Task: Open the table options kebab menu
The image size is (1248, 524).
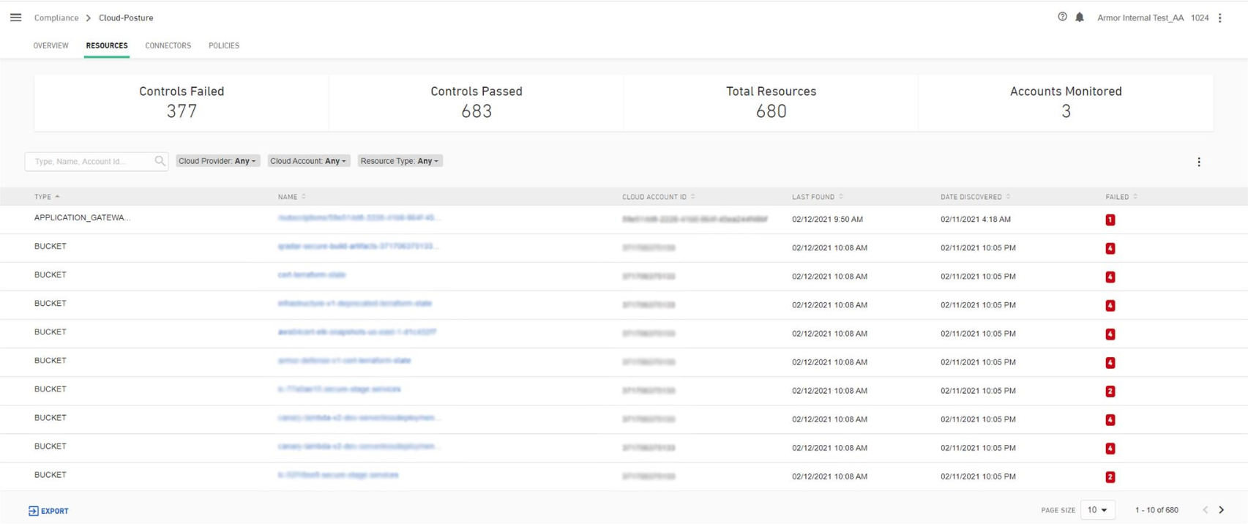Action: click(x=1199, y=162)
